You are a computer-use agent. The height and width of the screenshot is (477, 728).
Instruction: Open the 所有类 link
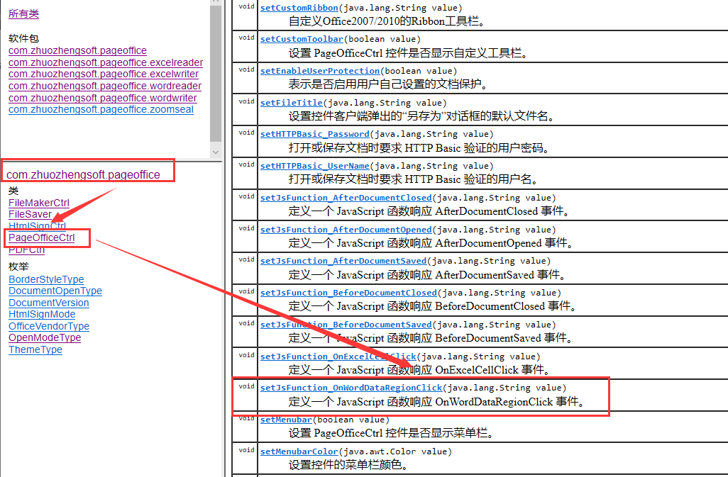(23, 13)
